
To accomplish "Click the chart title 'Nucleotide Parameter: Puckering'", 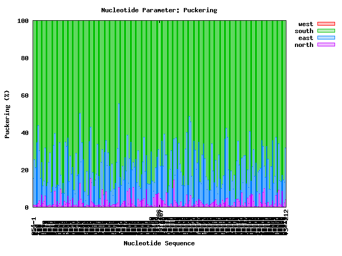I will [159, 10].
